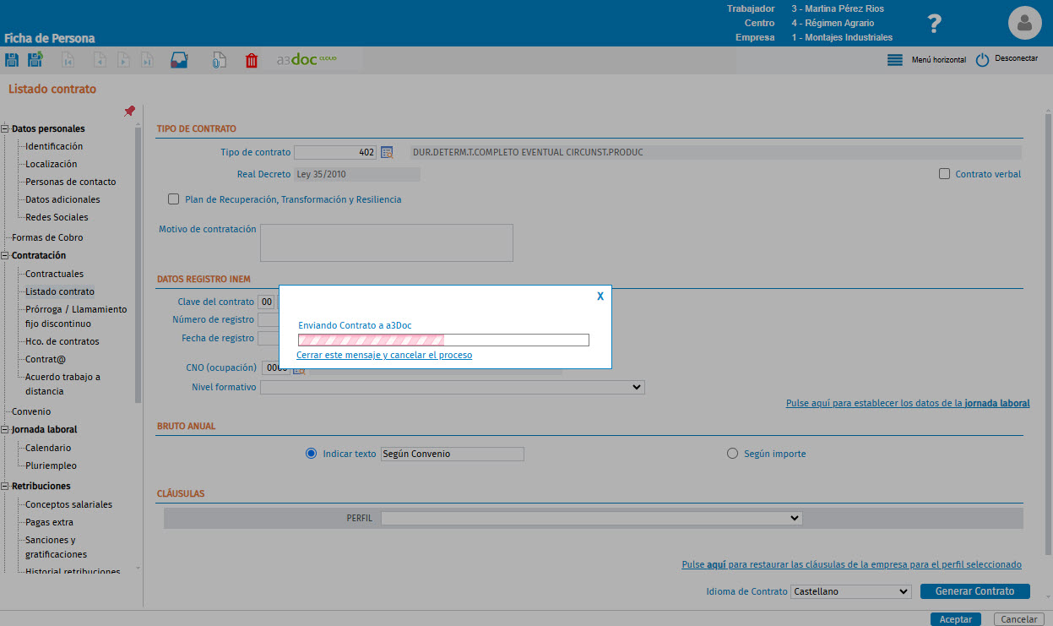Click the horizontal menu hamburger icon
The width and height of the screenshot is (1053, 626).
pyautogui.click(x=895, y=60)
